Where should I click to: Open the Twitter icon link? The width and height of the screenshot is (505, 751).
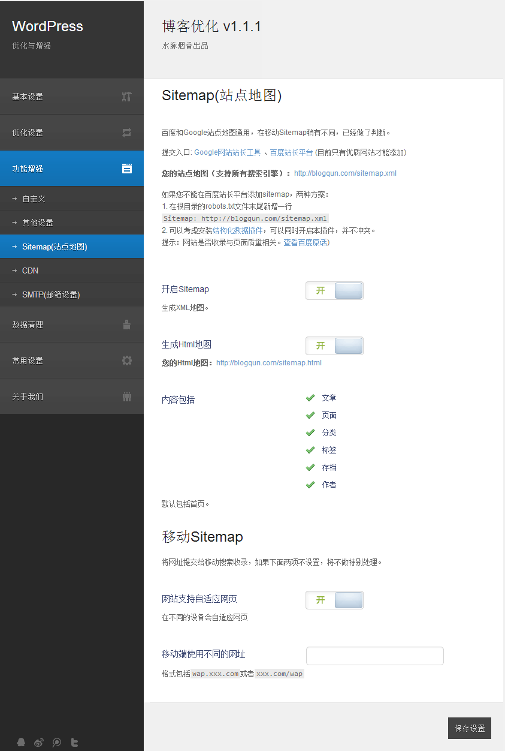(x=75, y=742)
